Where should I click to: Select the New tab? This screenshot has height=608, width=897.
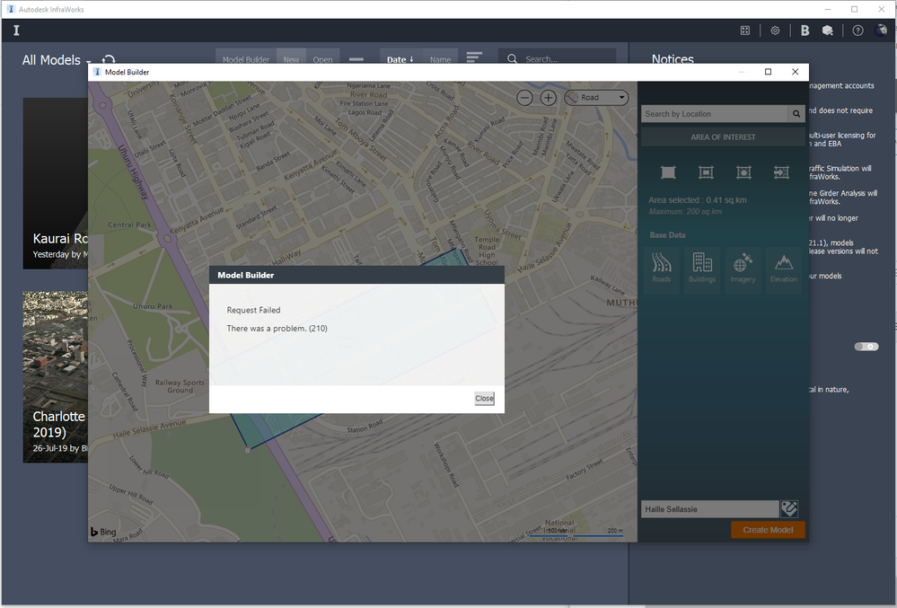[291, 59]
